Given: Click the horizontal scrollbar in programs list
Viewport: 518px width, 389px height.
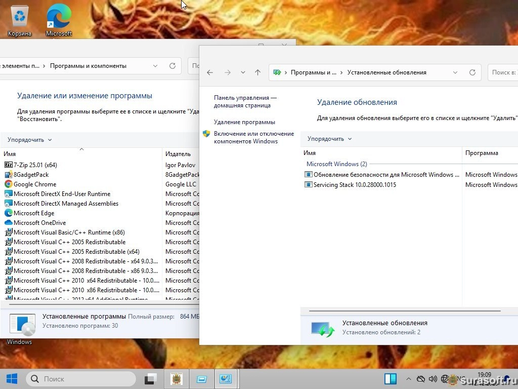Looking at the screenshot, I should point(104,304).
